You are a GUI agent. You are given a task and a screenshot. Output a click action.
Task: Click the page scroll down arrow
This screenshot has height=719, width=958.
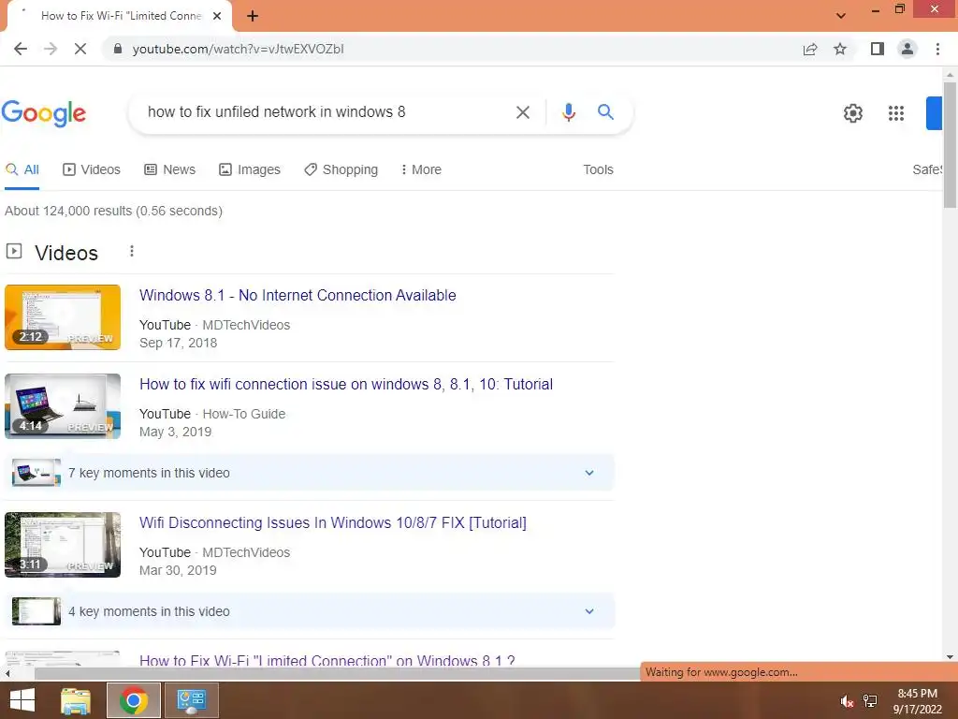(x=950, y=657)
